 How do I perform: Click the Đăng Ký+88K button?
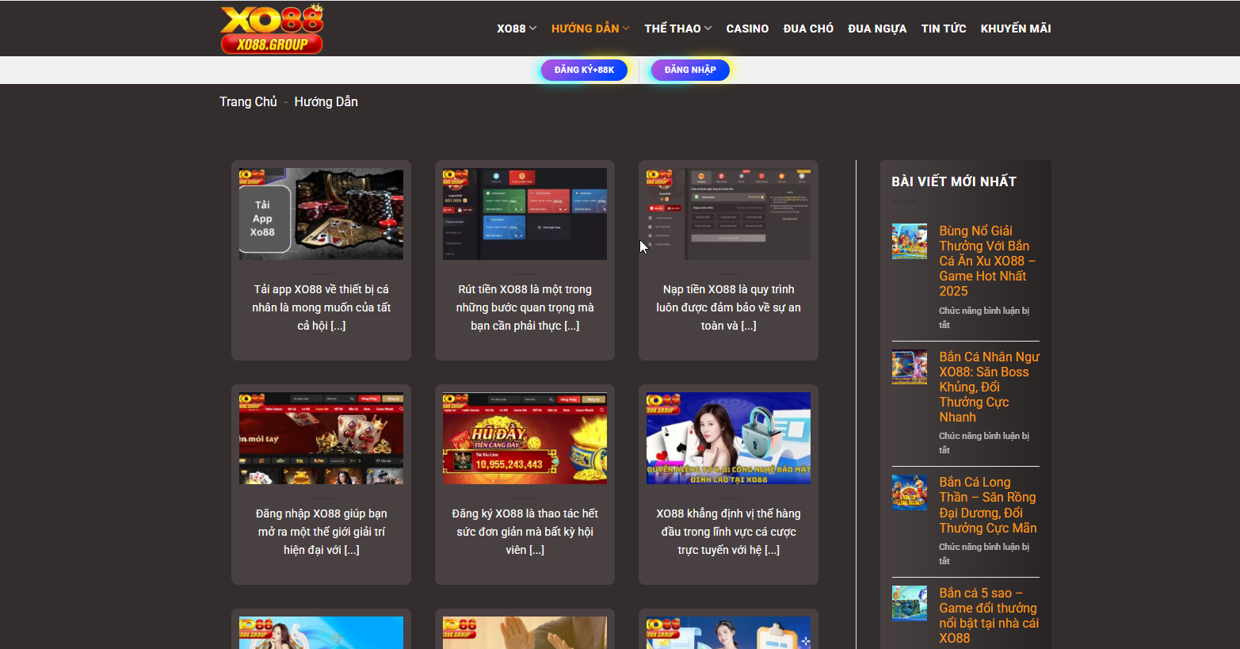pyautogui.click(x=584, y=70)
